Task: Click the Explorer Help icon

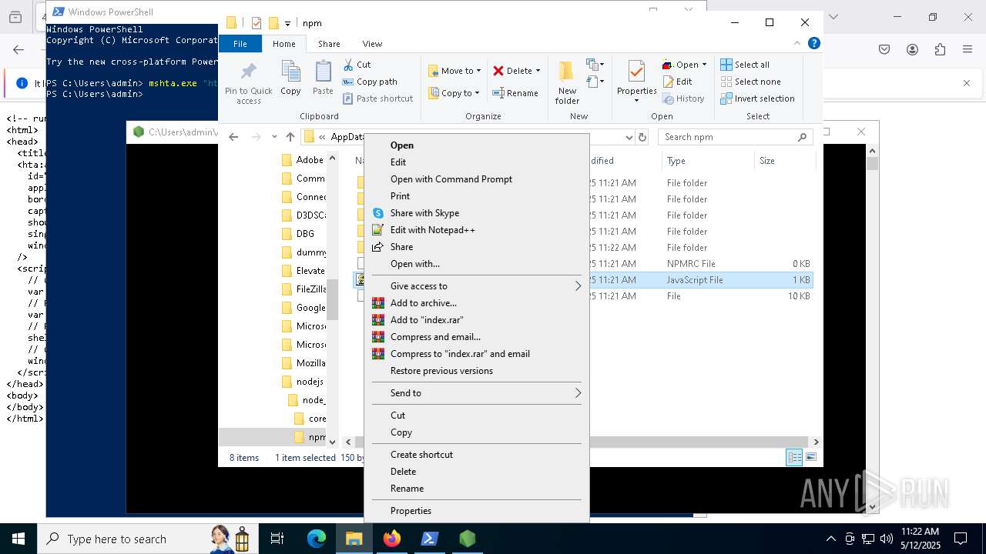Action: (813, 44)
